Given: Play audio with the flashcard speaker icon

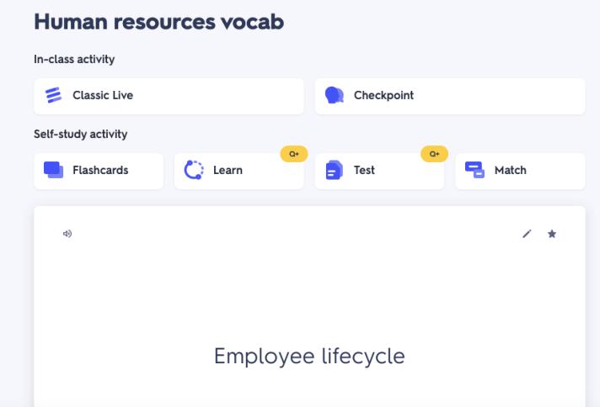Looking at the screenshot, I should click(67, 234).
